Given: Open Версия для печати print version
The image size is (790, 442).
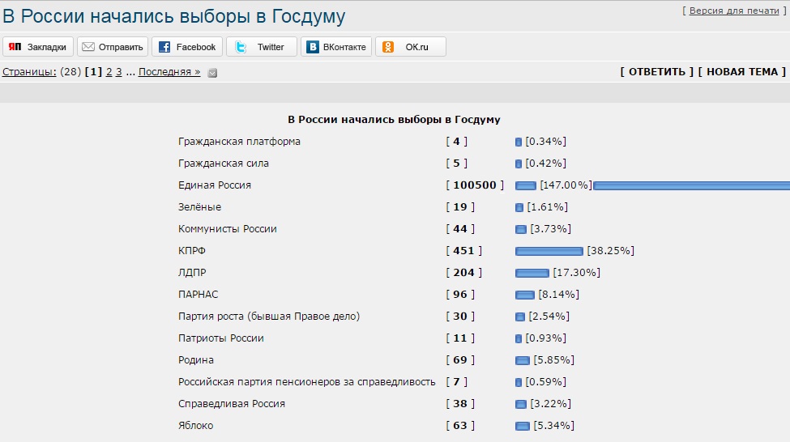Looking at the screenshot, I should 734,11.
